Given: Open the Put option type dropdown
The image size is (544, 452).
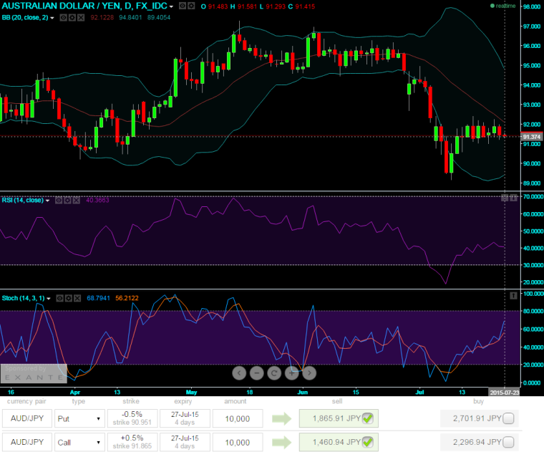Looking at the screenshot, I should 79,419.
